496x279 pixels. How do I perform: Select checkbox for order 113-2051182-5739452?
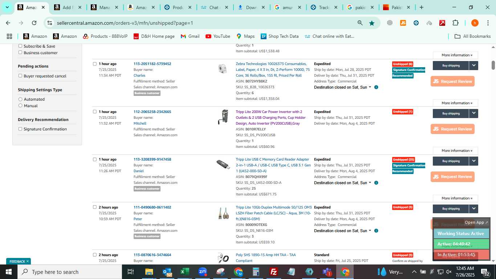tap(95, 64)
